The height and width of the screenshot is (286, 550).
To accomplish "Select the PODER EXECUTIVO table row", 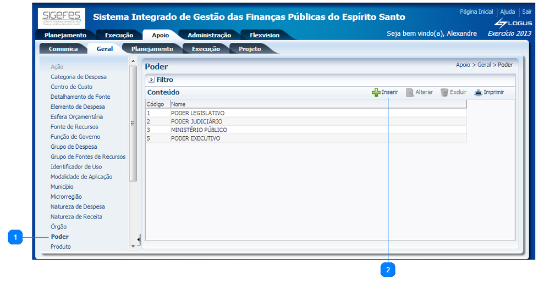I will pos(195,139).
